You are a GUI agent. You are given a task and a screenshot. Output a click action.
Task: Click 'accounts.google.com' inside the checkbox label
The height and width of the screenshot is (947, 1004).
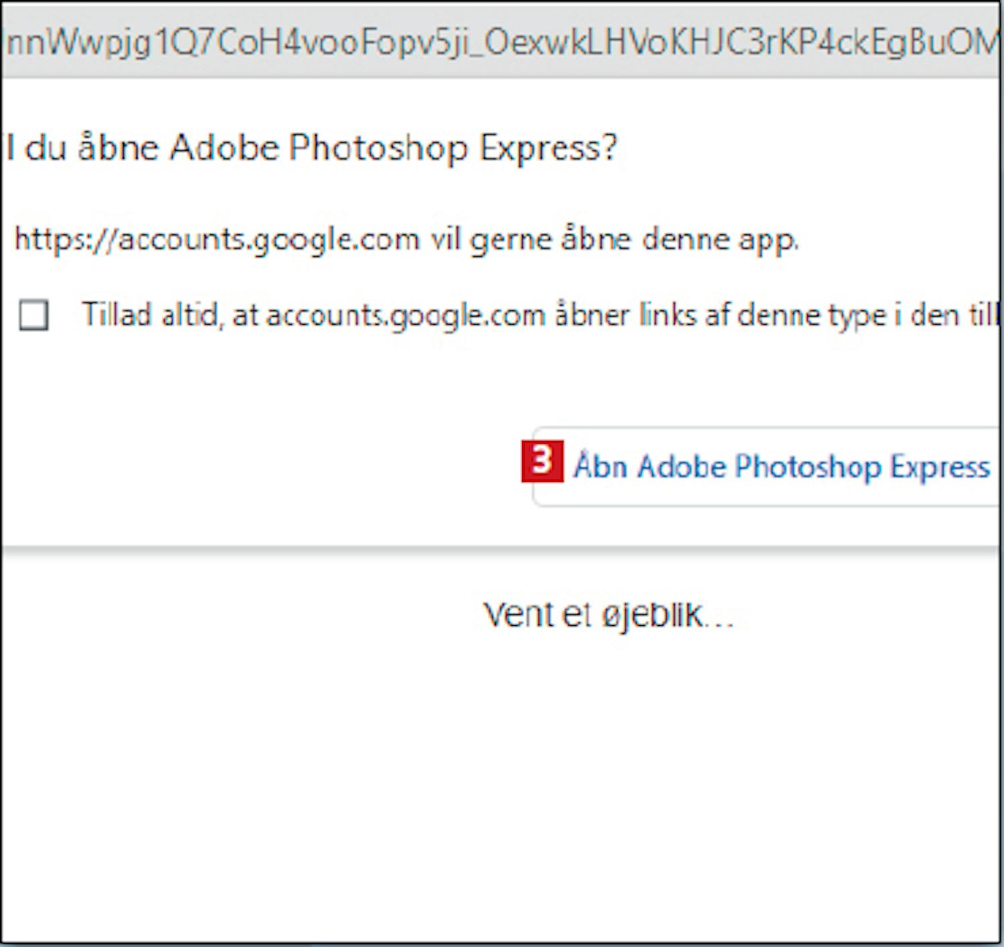point(406,315)
